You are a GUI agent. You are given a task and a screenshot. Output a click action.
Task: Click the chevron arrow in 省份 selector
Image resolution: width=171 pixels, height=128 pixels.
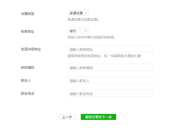pos(85,31)
